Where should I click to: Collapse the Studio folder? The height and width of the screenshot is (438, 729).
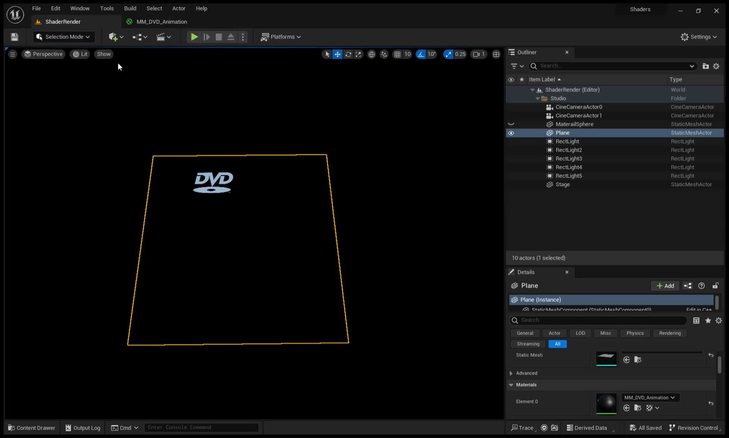tap(538, 98)
